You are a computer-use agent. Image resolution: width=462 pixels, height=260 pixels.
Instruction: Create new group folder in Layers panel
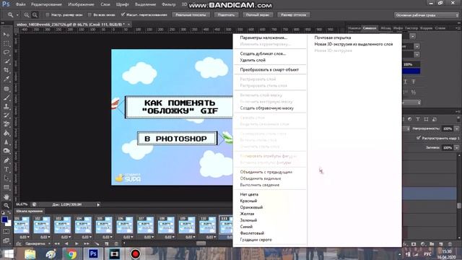(x=432, y=244)
